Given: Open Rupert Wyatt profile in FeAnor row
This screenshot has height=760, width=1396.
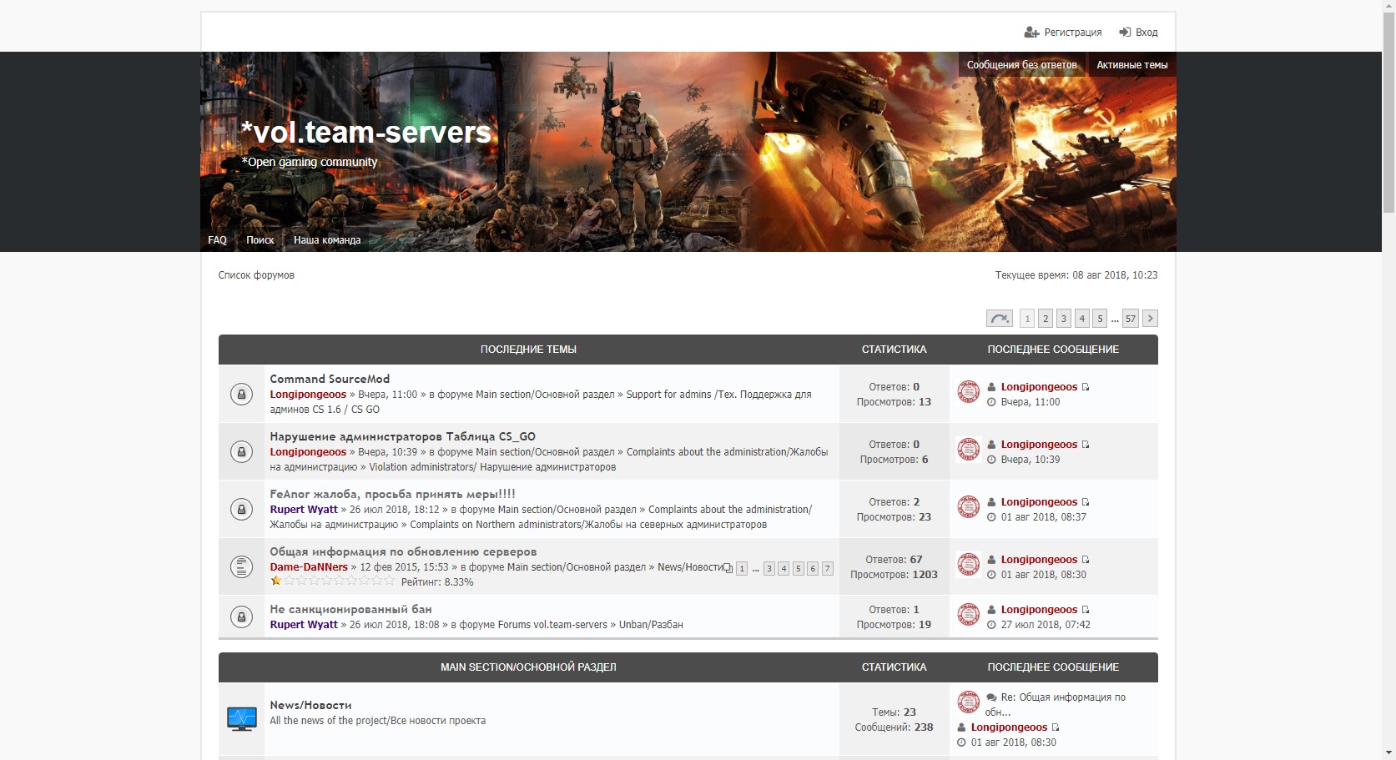Looking at the screenshot, I should 304,510.
